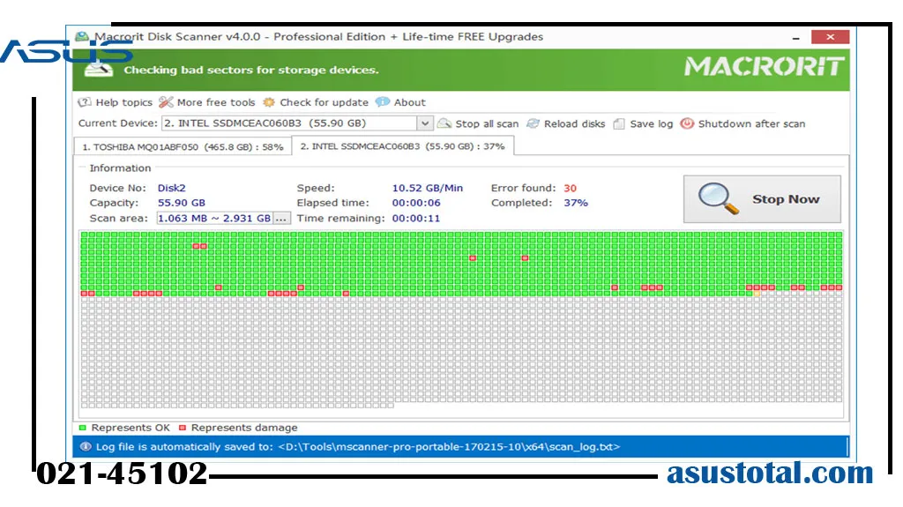Viewport: 903px width, 507px height.
Task: Open the scan area browse ellipsis button
Action: pyautogui.click(x=281, y=219)
